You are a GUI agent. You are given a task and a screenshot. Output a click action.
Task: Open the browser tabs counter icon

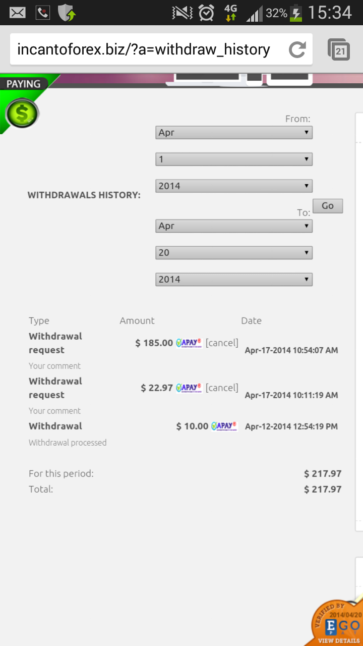[x=339, y=49]
